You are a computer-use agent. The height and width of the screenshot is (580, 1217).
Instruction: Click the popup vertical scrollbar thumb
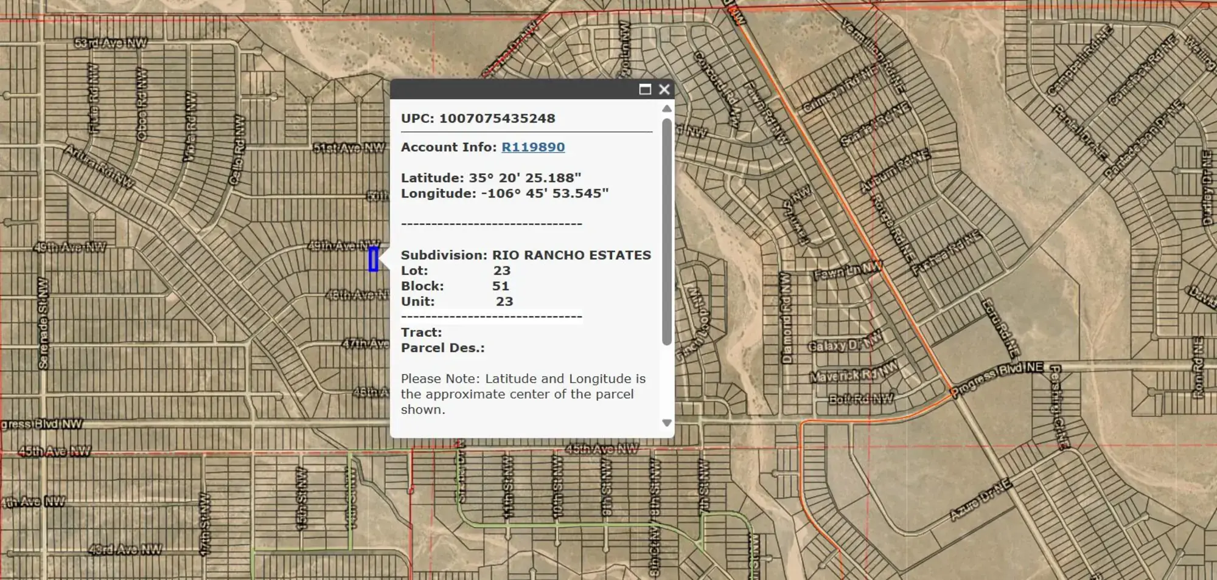click(667, 231)
